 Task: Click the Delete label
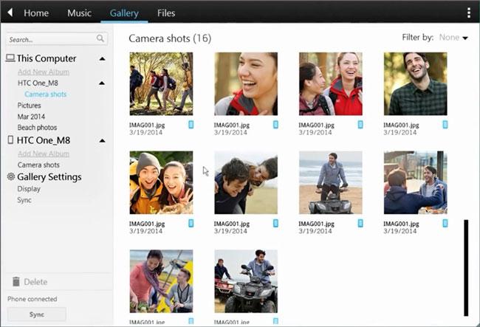35,282
